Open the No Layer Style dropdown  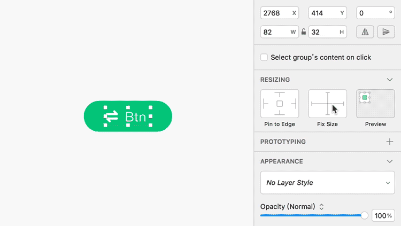[x=327, y=183]
